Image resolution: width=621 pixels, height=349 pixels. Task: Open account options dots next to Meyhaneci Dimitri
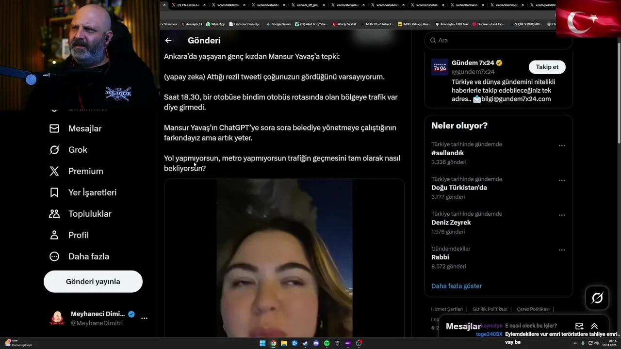[144, 318]
